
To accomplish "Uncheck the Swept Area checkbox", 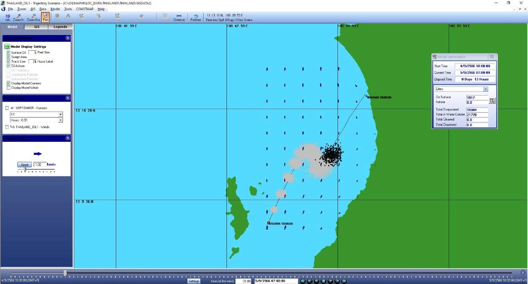I will click(8, 57).
